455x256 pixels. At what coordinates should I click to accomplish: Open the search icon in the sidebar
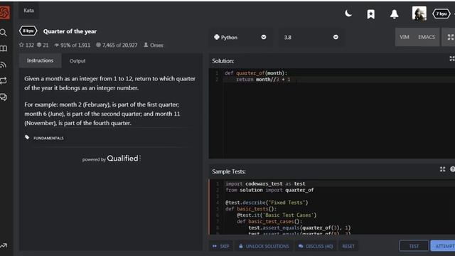(4, 32)
